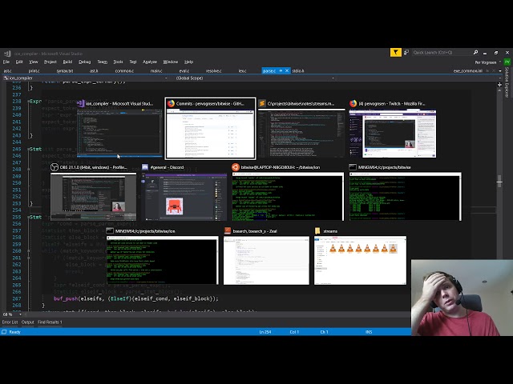The height and width of the screenshot is (384, 513).
Task: Click the buf_push code line 267
Action: (135, 298)
